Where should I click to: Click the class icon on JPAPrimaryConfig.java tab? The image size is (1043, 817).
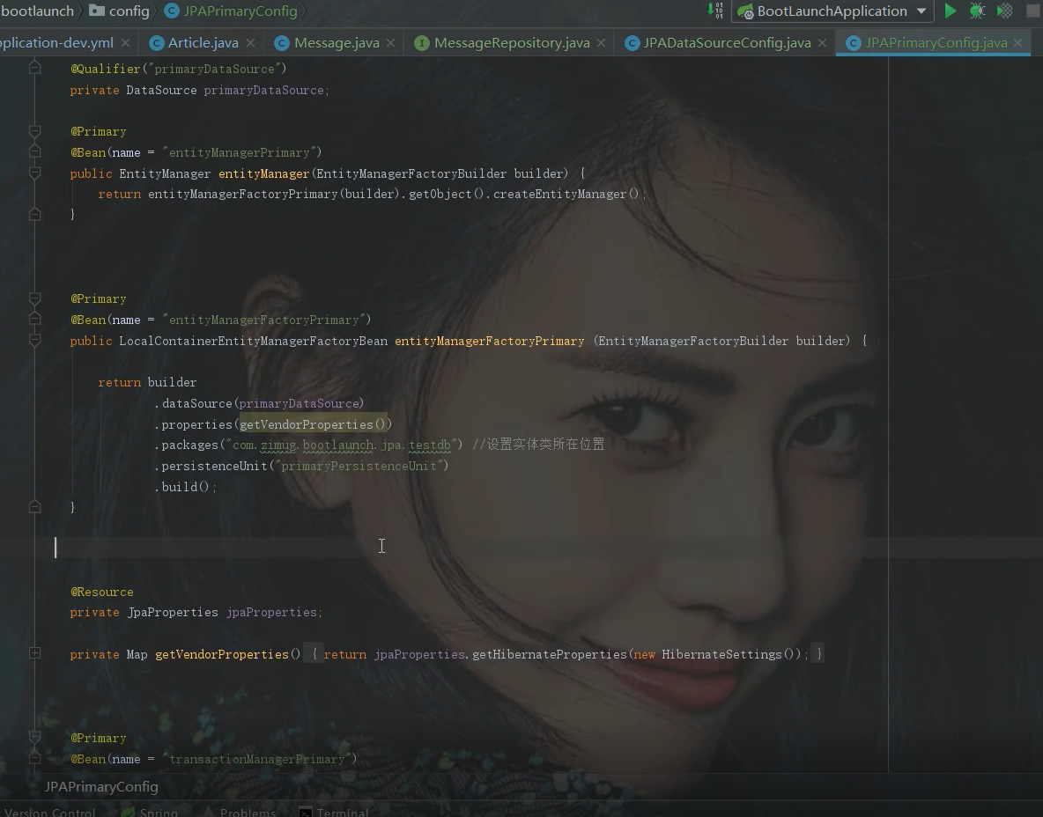click(x=854, y=43)
